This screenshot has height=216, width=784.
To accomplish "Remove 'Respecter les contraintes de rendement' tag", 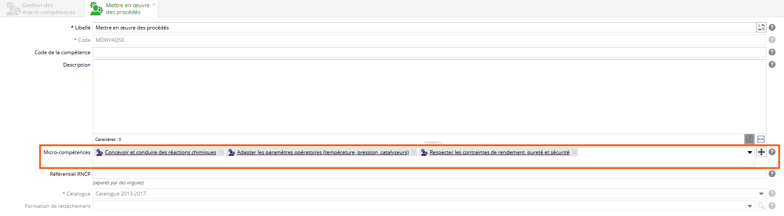I will [574, 152].
